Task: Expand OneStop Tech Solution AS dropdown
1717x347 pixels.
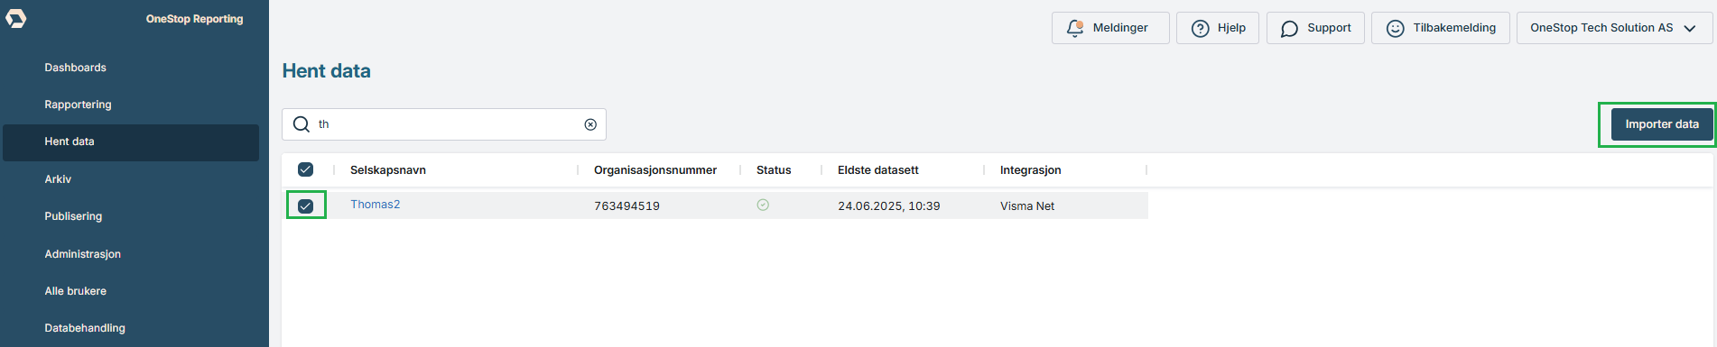Action: [x=1612, y=28]
